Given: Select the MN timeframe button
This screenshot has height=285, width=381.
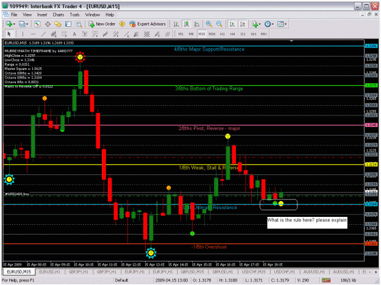Looking at the screenshot, I should (263, 34).
